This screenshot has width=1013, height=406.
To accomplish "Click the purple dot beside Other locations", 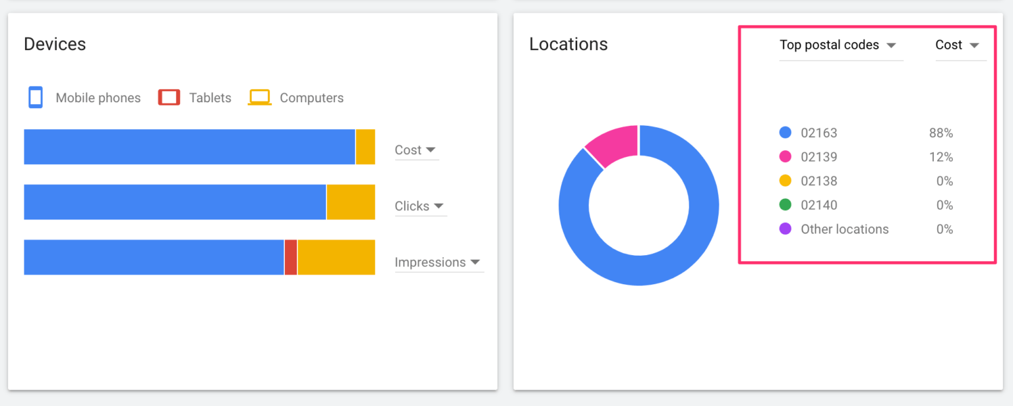I will click(784, 229).
